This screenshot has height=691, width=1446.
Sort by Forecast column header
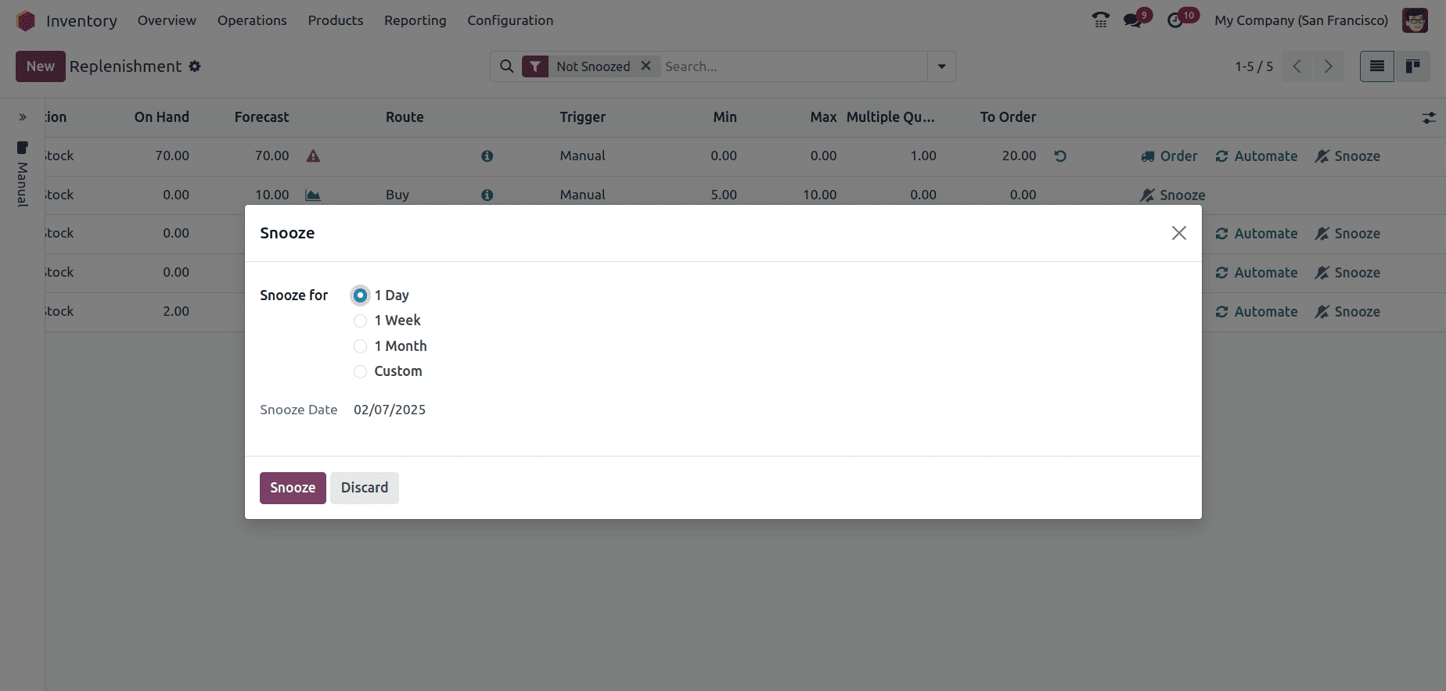pos(261,117)
